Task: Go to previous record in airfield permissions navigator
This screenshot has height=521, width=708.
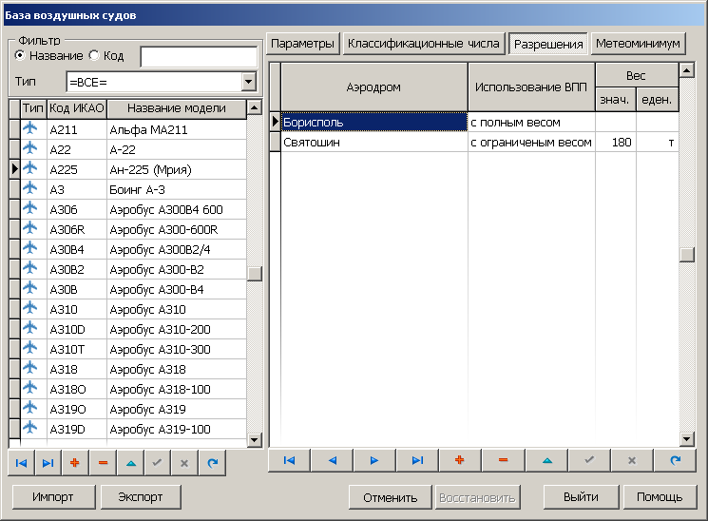Action: 332,460
